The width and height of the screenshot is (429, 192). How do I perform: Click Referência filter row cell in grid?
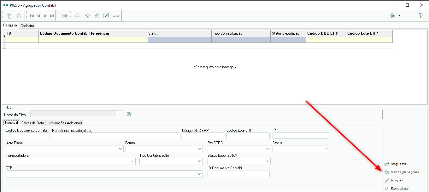pyautogui.click(x=118, y=40)
